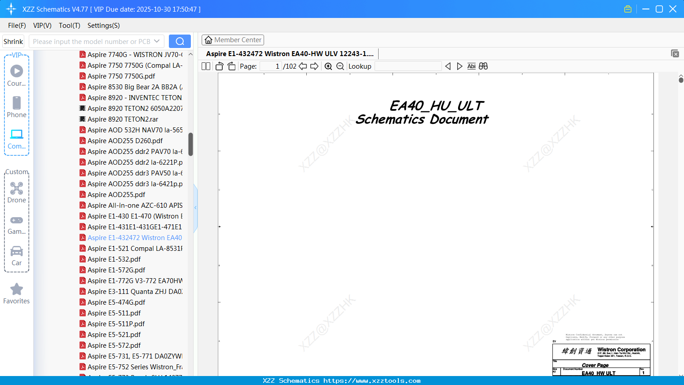The image size is (684, 385).
Task: Click the Page number input box
Action: [x=271, y=66]
